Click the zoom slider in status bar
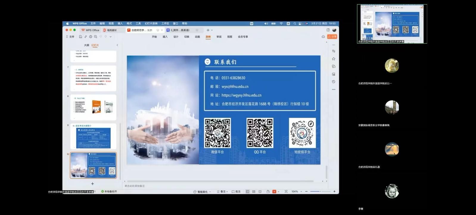Viewport: 476px width, 215px height. [320, 192]
